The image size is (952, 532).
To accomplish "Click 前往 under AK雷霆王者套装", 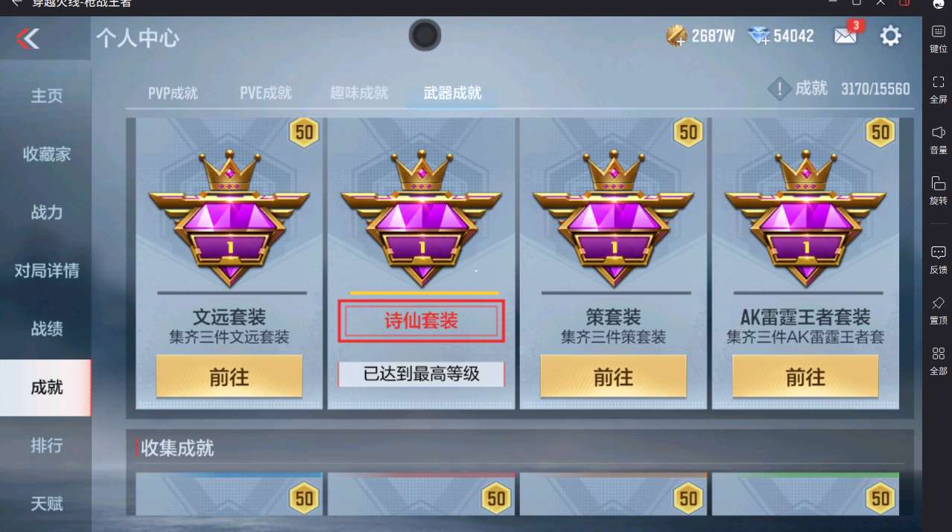I will click(805, 376).
